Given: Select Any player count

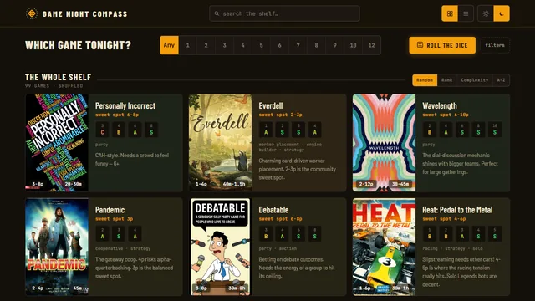Looking at the screenshot, I should (x=169, y=45).
